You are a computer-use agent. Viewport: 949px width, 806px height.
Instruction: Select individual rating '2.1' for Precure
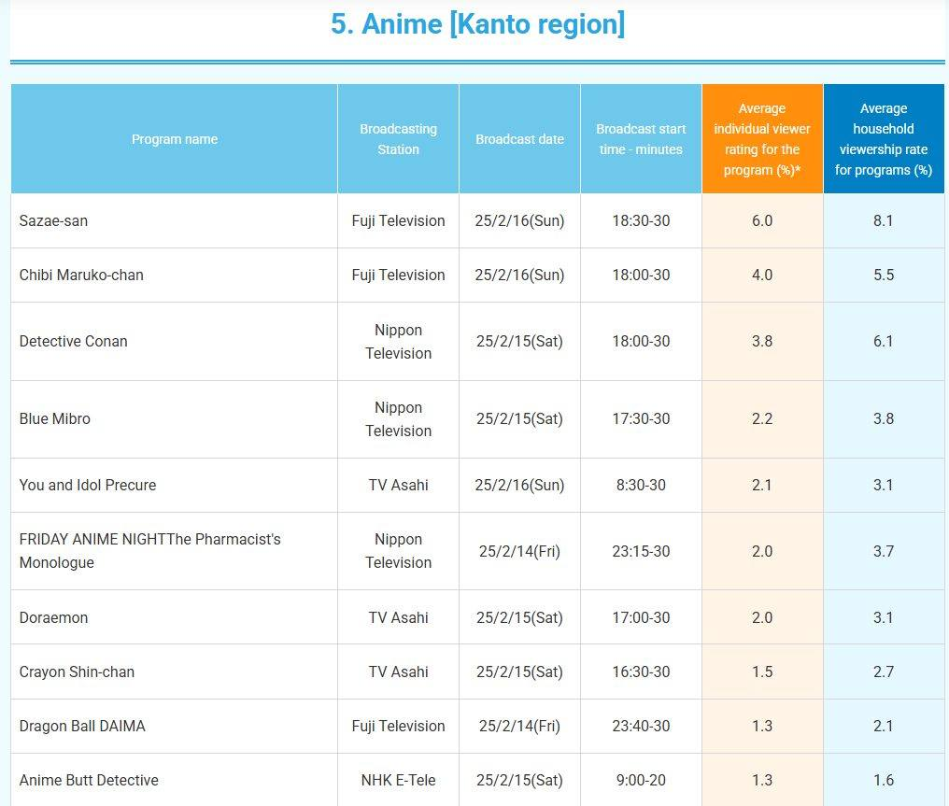click(x=762, y=486)
